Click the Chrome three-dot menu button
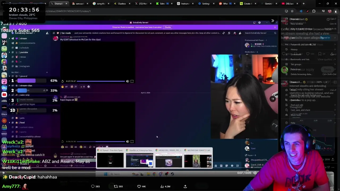This screenshot has height=191, width=340. click(x=335, y=11)
